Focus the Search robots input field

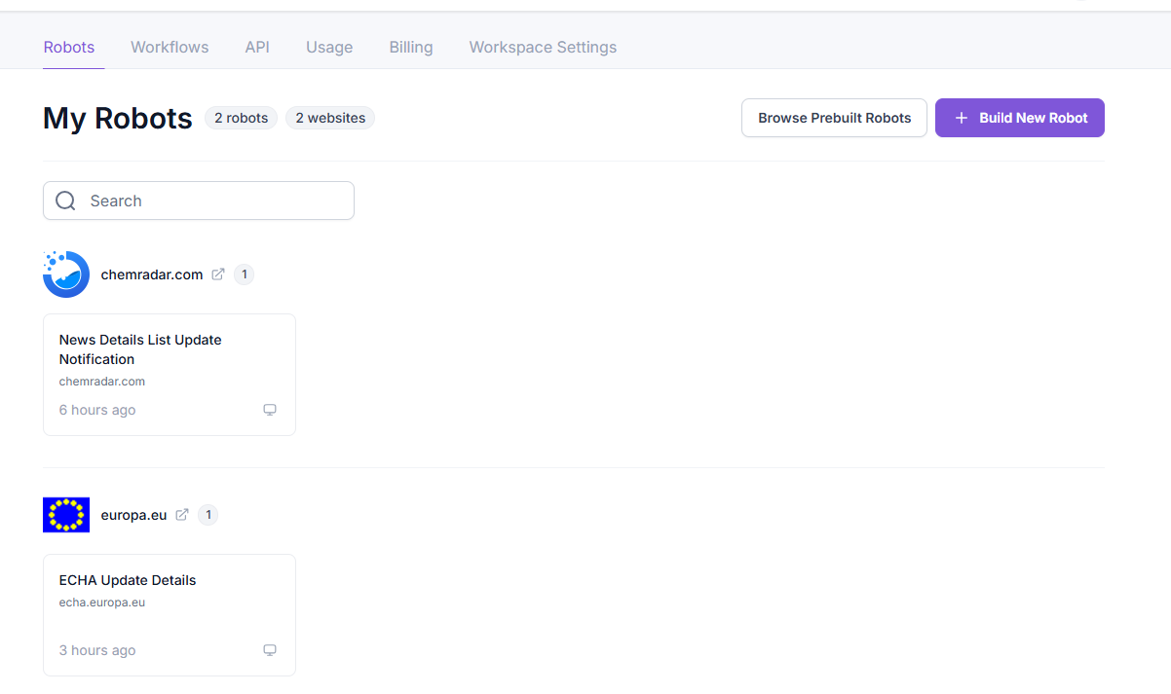(x=214, y=201)
